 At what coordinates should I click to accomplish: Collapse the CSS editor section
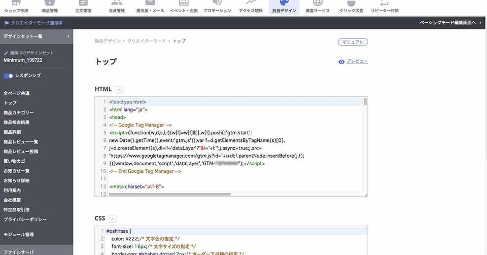(113, 219)
